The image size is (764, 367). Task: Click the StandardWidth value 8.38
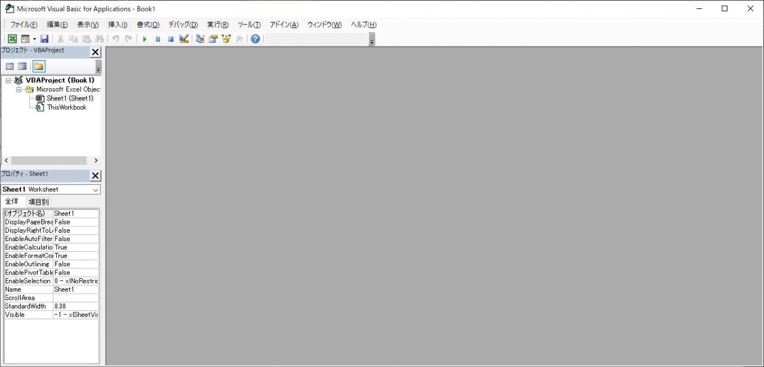tap(76, 306)
